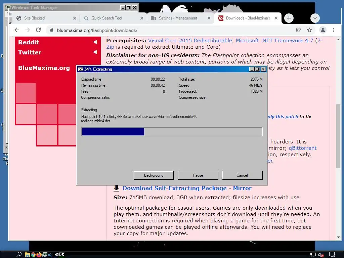Open a new browser tab
Screen dimensions: 344x258
click(289, 18)
